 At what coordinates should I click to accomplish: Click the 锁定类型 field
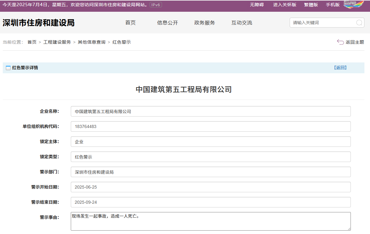pyautogui.click(x=211, y=157)
